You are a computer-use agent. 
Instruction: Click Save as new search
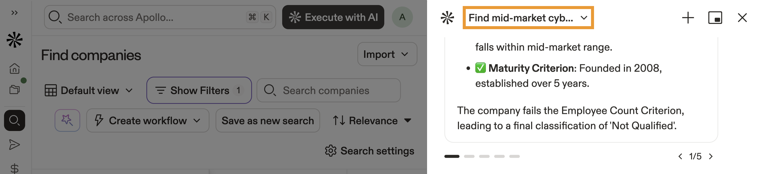pos(268,121)
